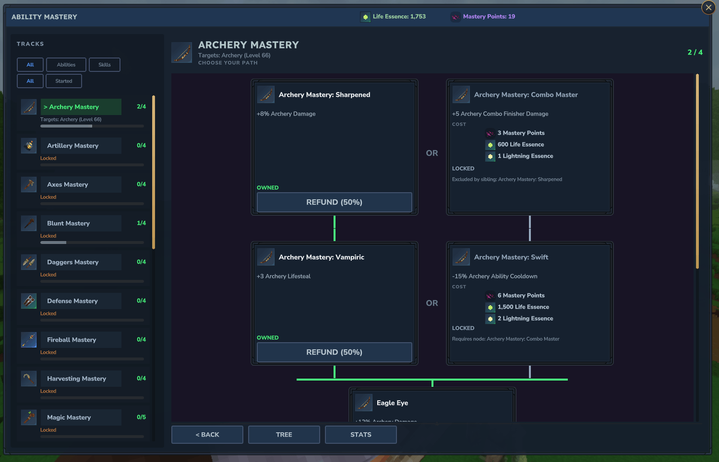Go back using the BACK button

207,435
